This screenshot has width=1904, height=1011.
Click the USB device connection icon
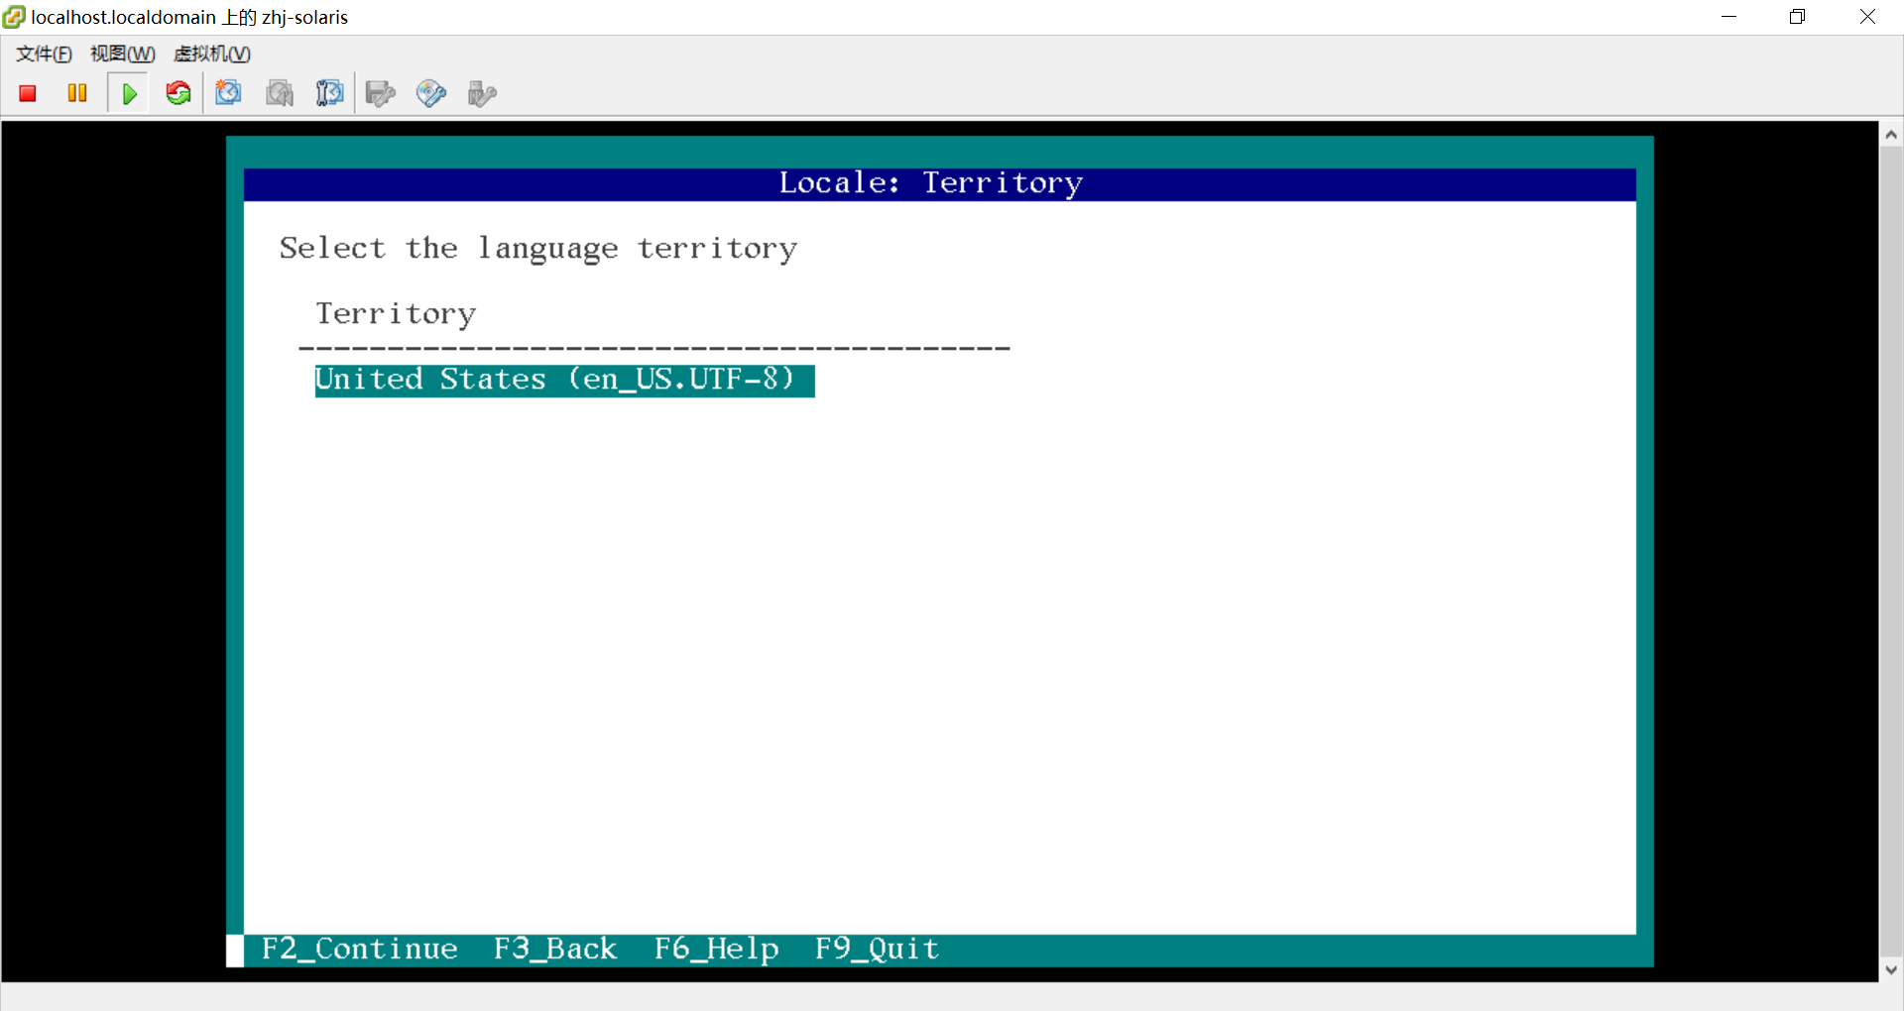[x=481, y=93]
